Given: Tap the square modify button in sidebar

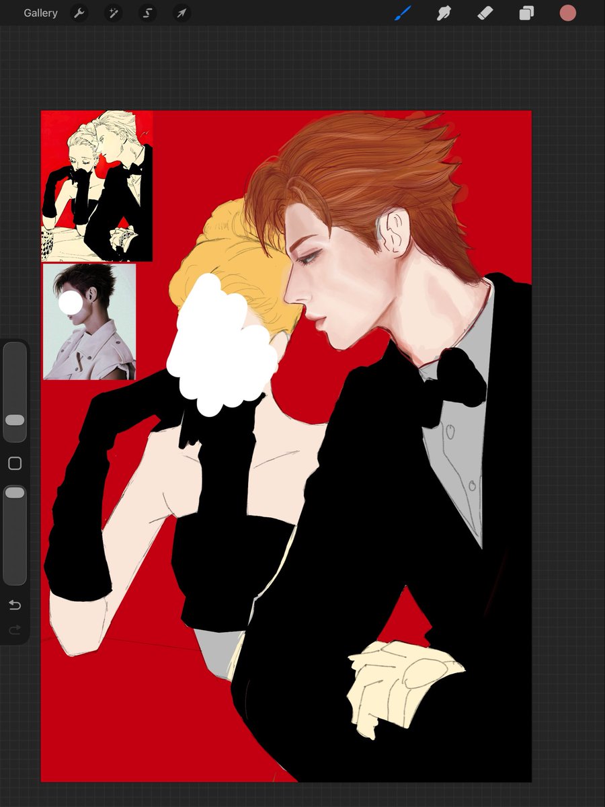Looking at the screenshot, I should [x=15, y=463].
